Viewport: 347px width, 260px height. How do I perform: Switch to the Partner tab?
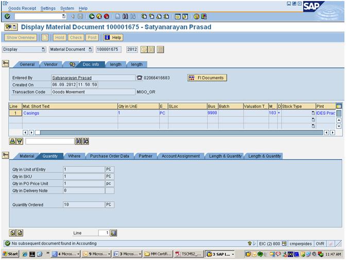click(x=145, y=156)
